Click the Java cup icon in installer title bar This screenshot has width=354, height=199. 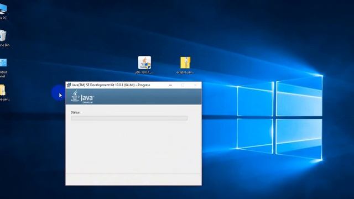click(69, 85)
